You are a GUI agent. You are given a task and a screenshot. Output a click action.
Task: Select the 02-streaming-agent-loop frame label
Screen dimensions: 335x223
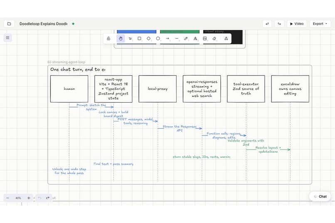tap(66, 62)
